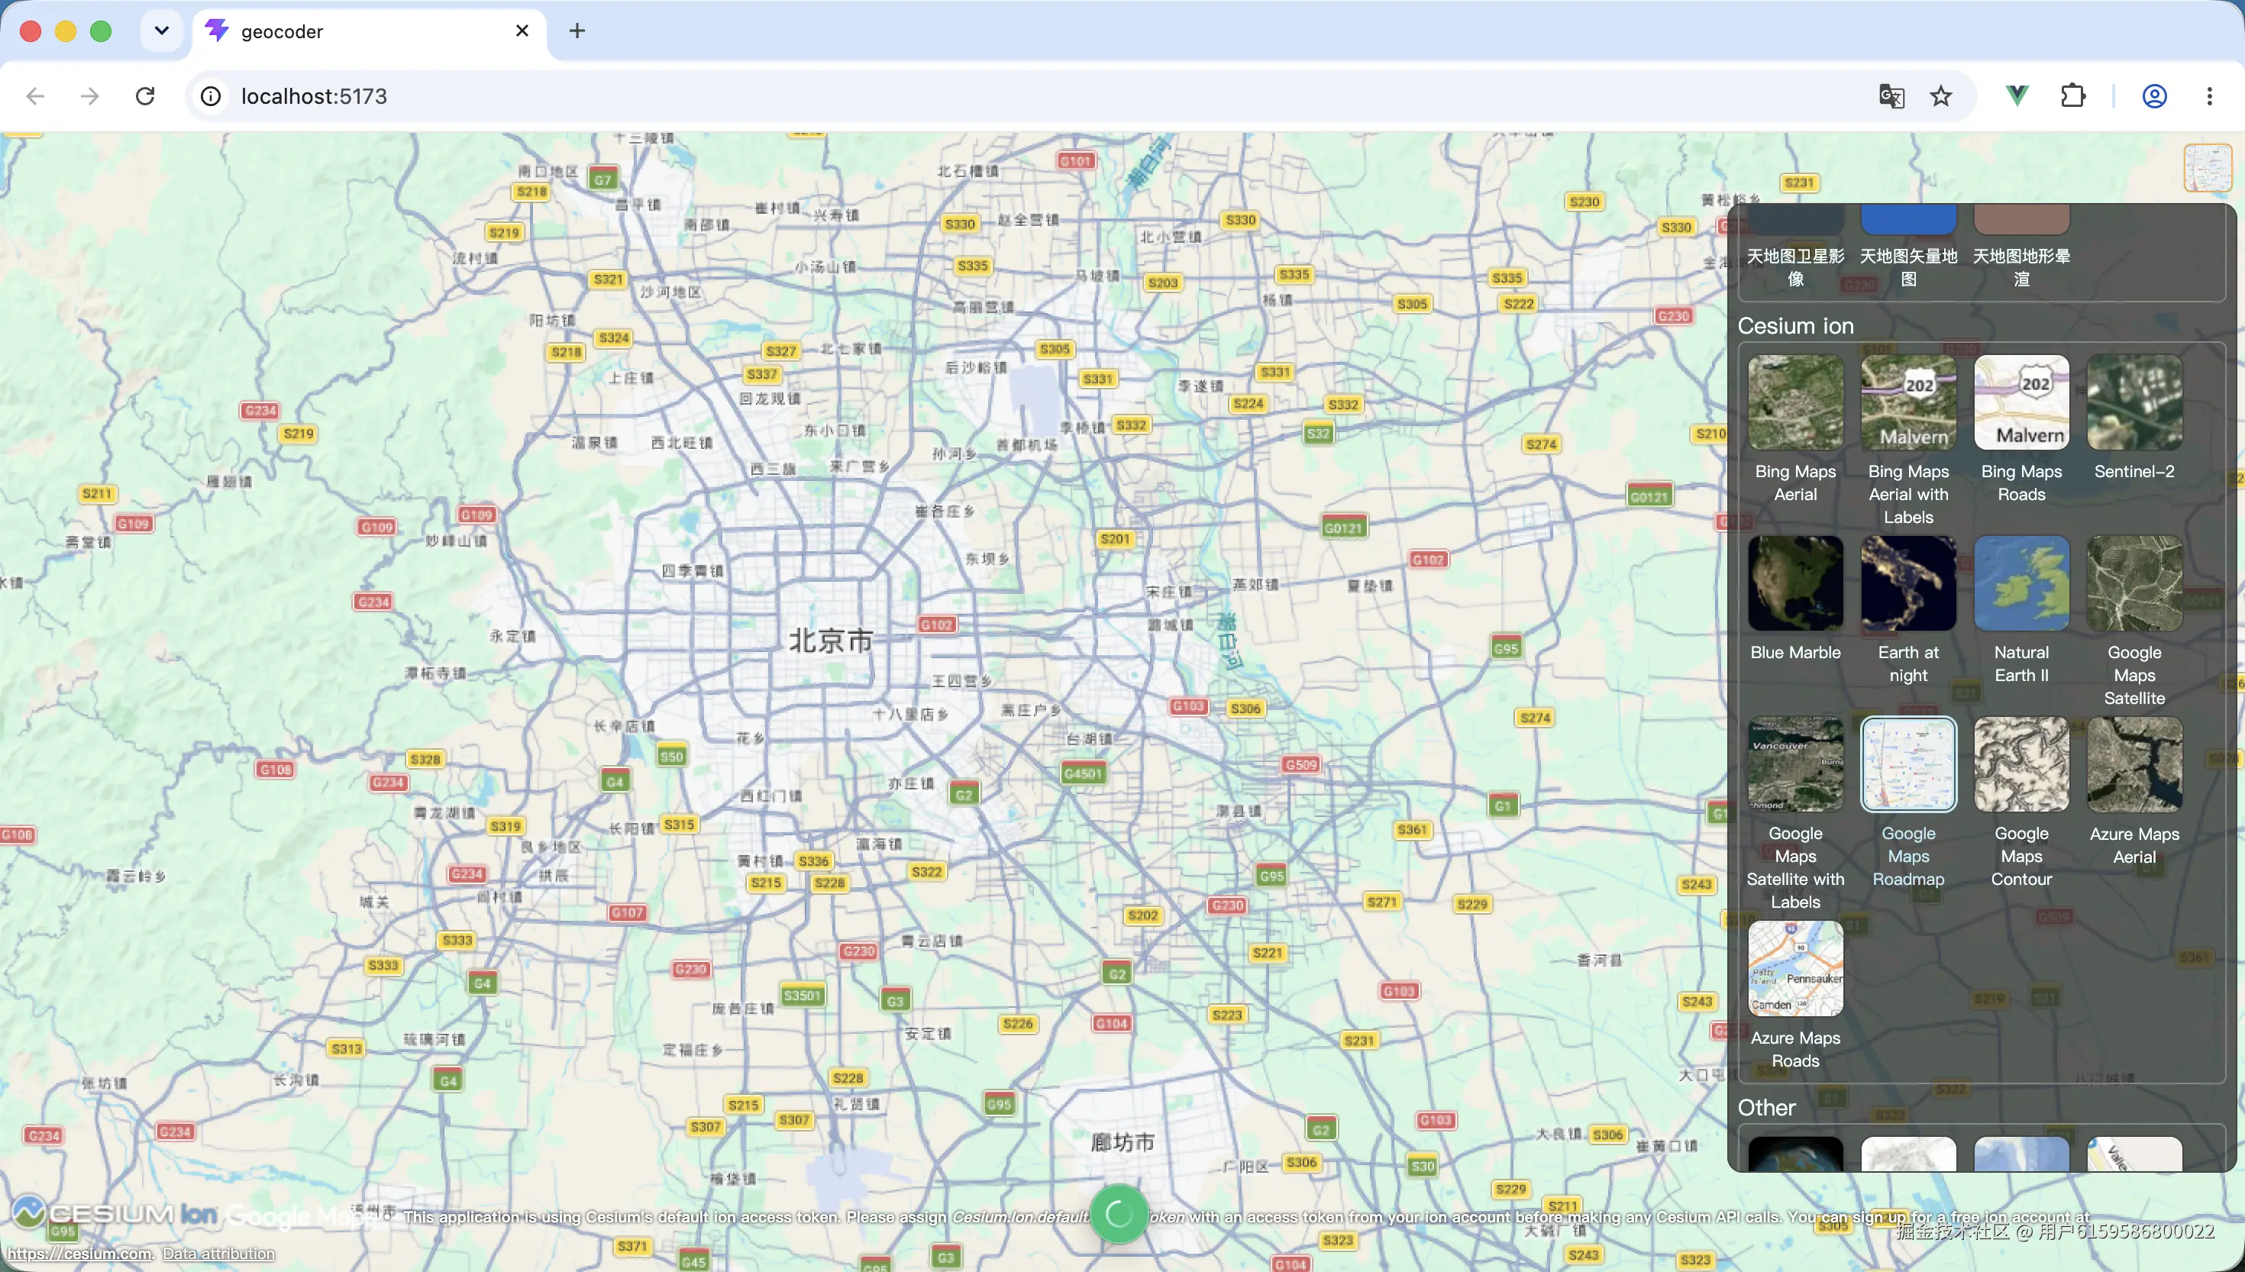
Task: Switch to Google Maps Satellite
Action: point(2134,622)
